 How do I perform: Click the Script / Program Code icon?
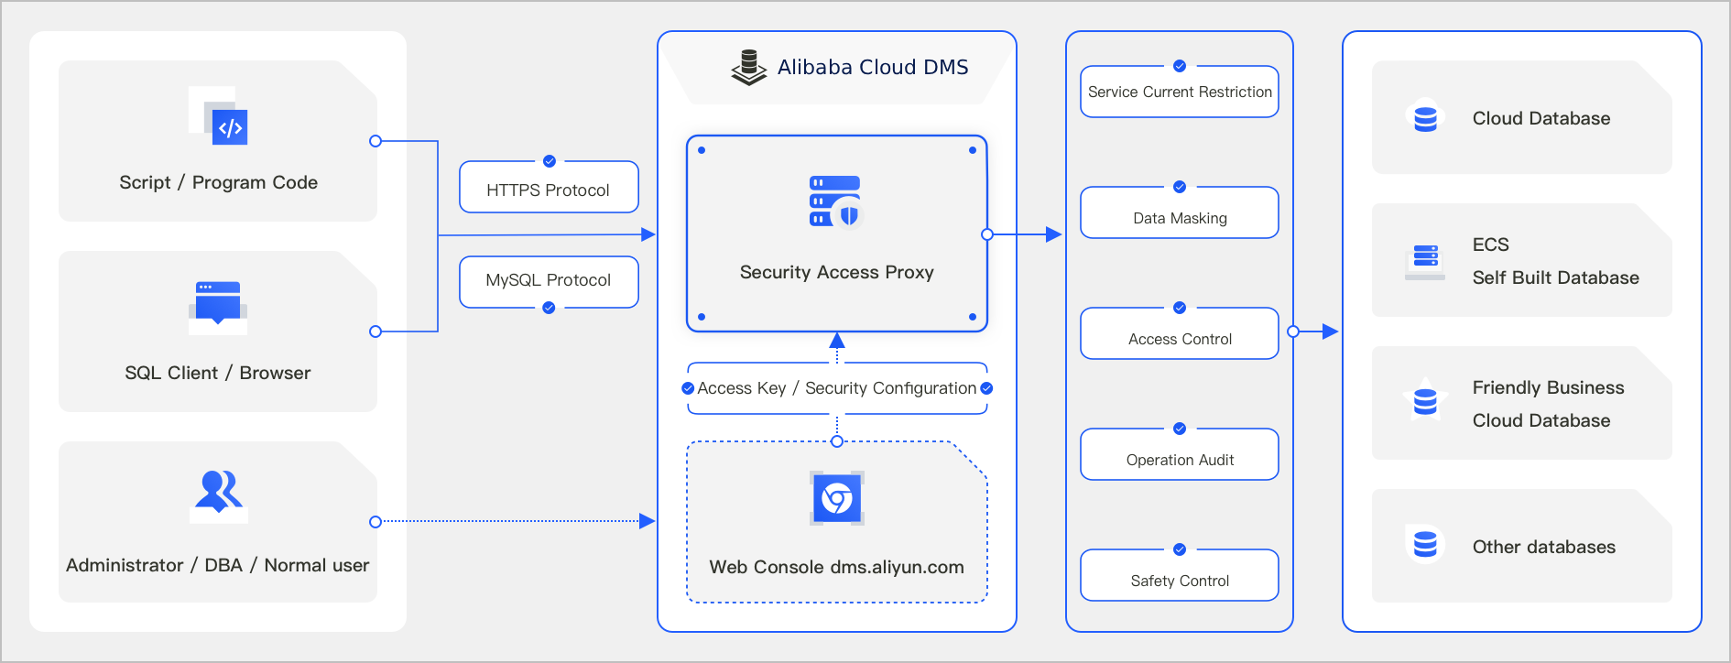point(218,115)
